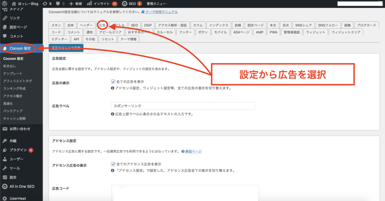The width and height of the screenshot is (385, 201).
Task: Open the ランキング作成 submenu item
Action: pos(15,88)
